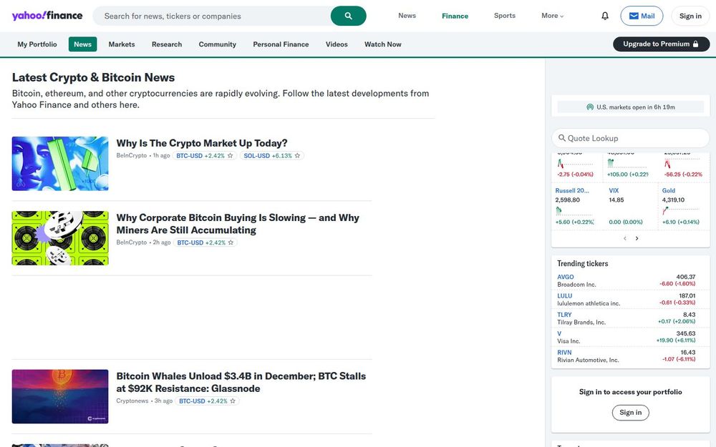Select Finance in top navigation
Image resolution: width=716 pixels, height=447 pixels.
(455, 16)
